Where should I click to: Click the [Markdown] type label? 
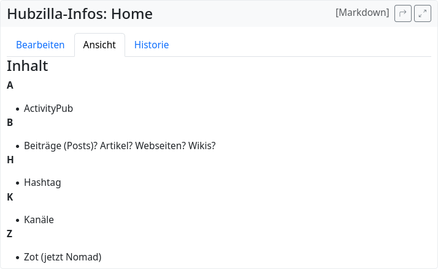pos(362,13)
